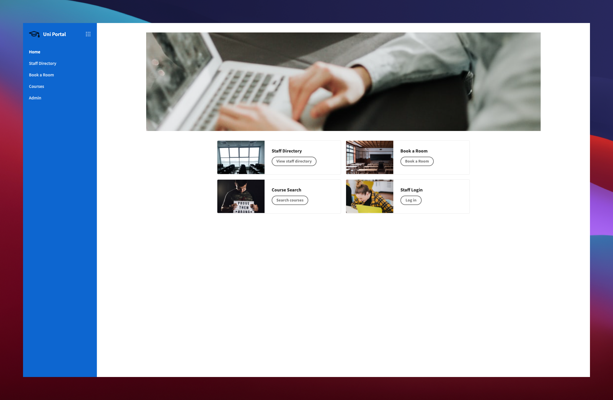
Task: Toggle the sidebar navigation visibility
Action: 88,34
